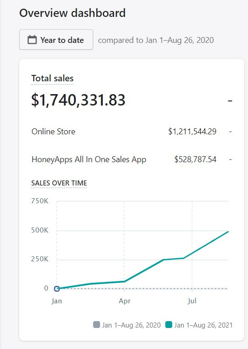Click the calendar icon in date button
This screenshot has height=349, width=248.
point(32,40)
